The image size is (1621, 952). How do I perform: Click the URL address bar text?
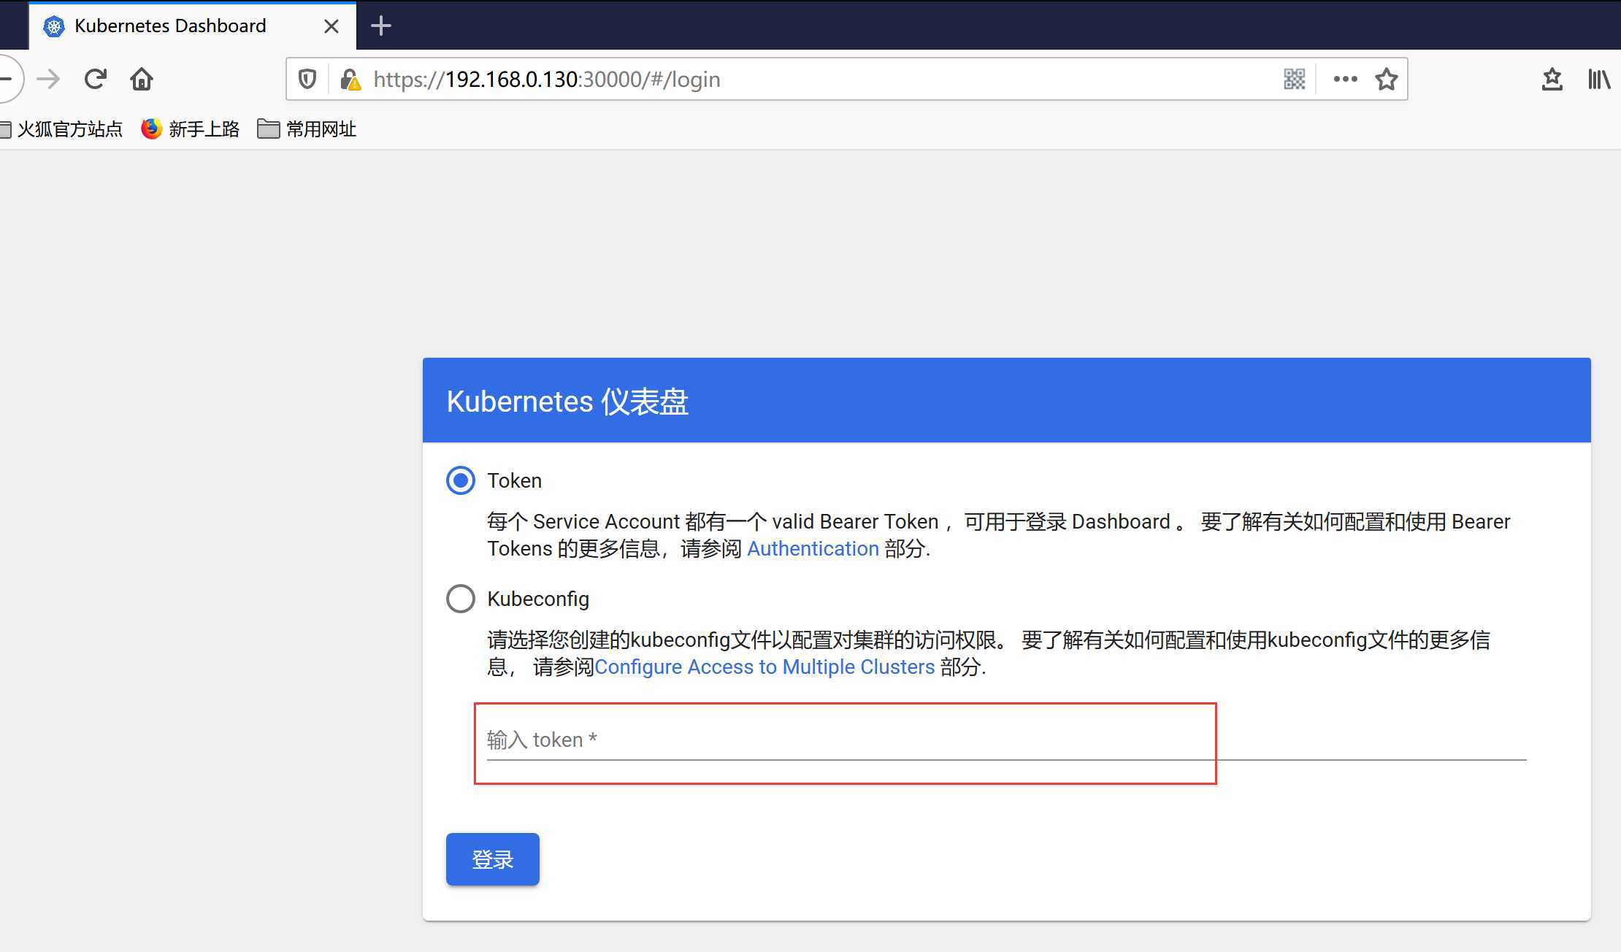point(547,79)
